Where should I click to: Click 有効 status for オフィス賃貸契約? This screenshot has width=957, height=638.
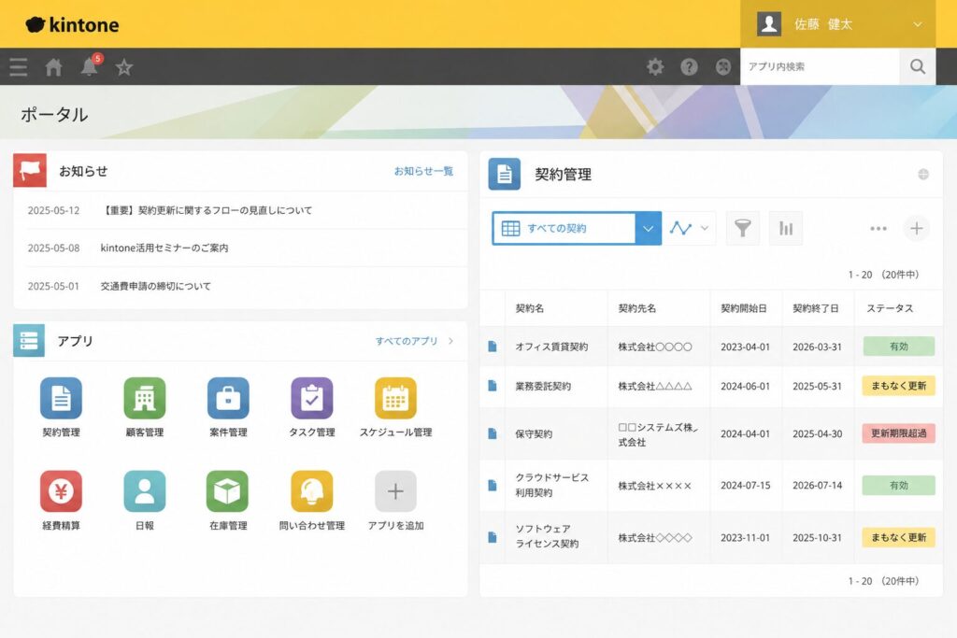[898, 347]
